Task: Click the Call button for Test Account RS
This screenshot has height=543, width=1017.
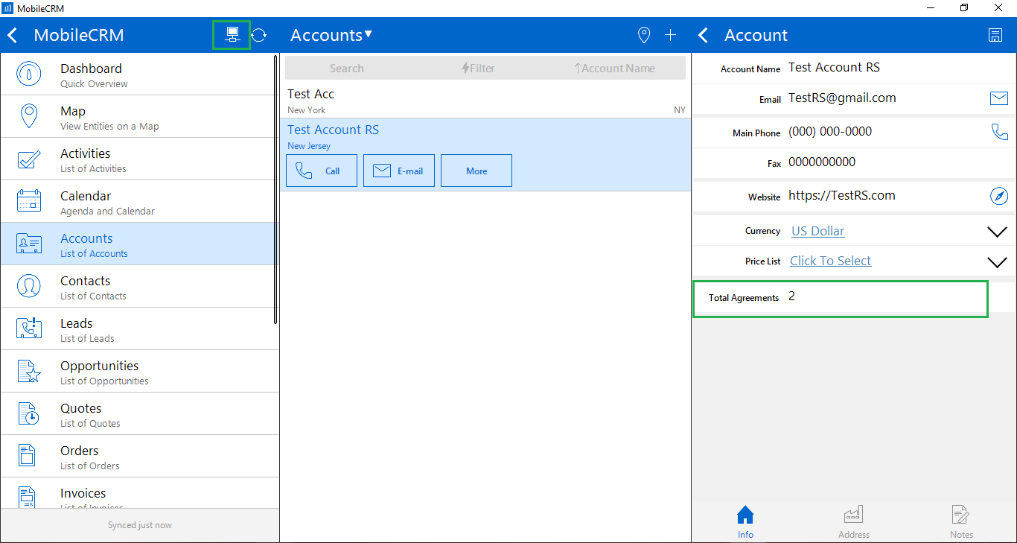Action: pyautogui.click(x=322, y=171)
